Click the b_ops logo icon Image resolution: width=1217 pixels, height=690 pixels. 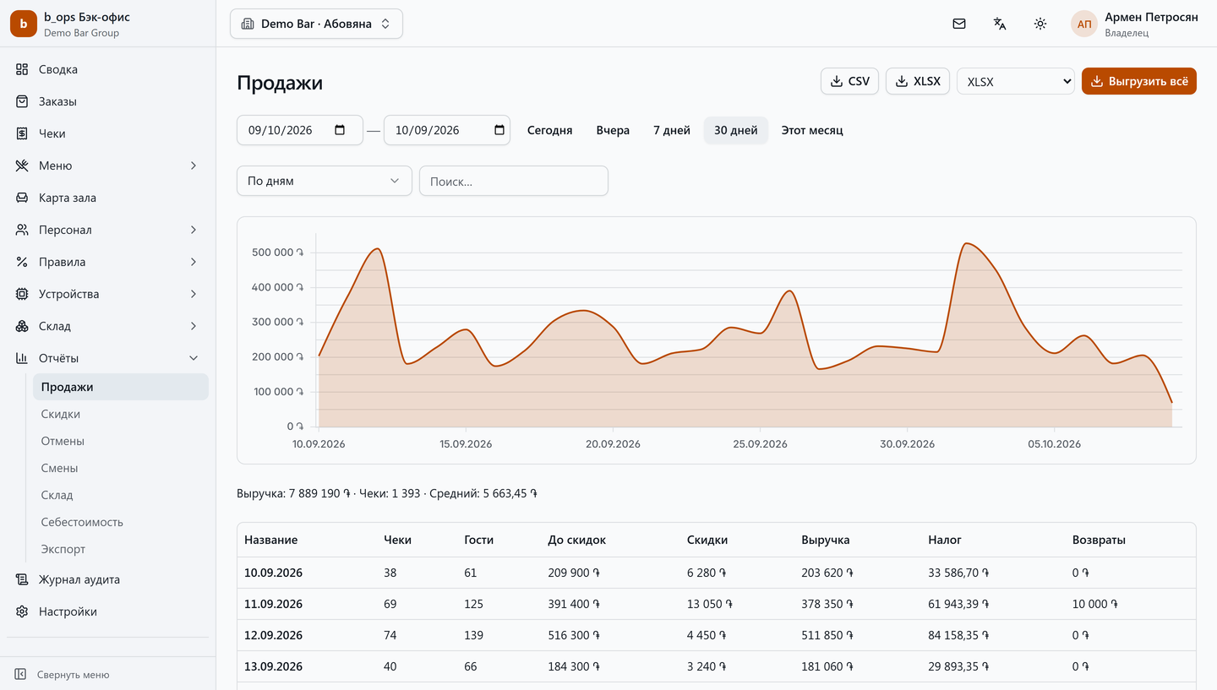point(24,24)
